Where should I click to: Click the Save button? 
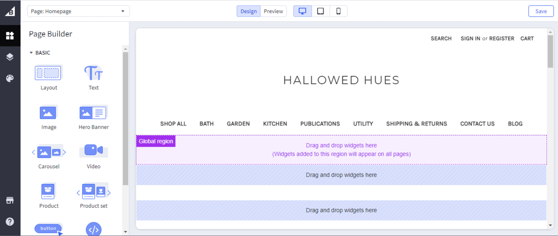pyautogui.click(x=541, y=11)
